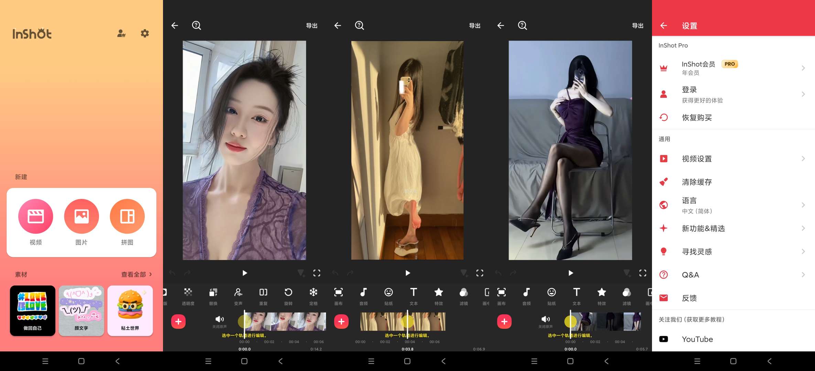Viewport: 815px width, 371px height.
Task: Tap the 替换 replace icon
Action: click(213, 296)
